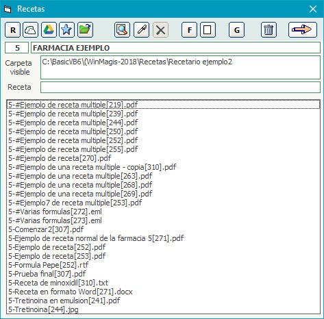Open the Google Drive icon
Viewport: 324px width, 319px height.
49,30
